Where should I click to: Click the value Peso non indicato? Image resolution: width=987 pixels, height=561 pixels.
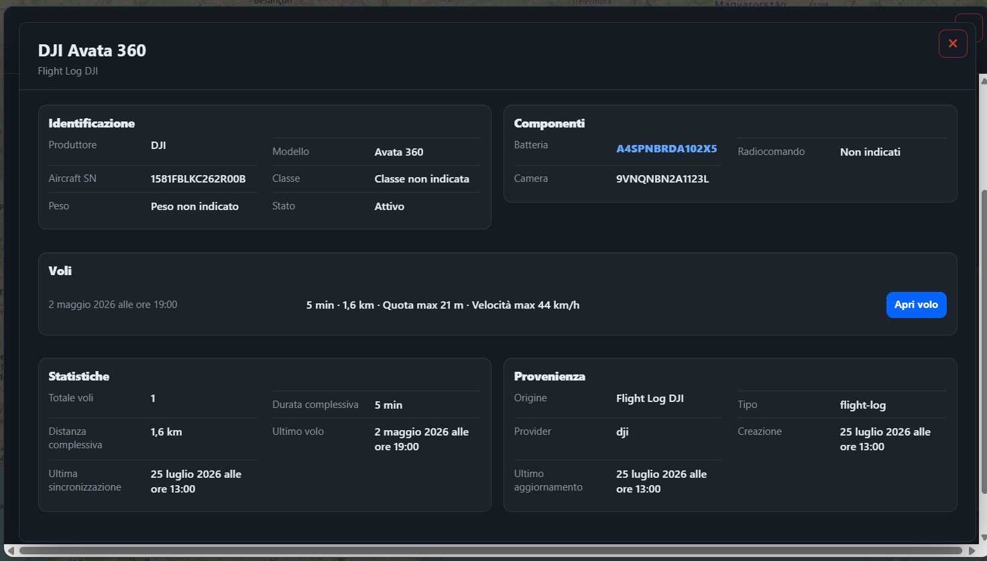point(194,207)
